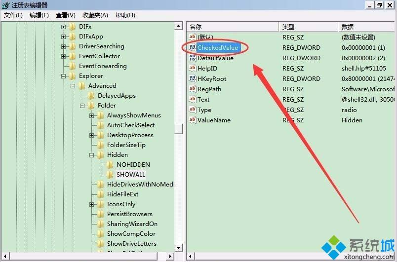Select the AutoCheckSelect tree item

coord(131,125)
